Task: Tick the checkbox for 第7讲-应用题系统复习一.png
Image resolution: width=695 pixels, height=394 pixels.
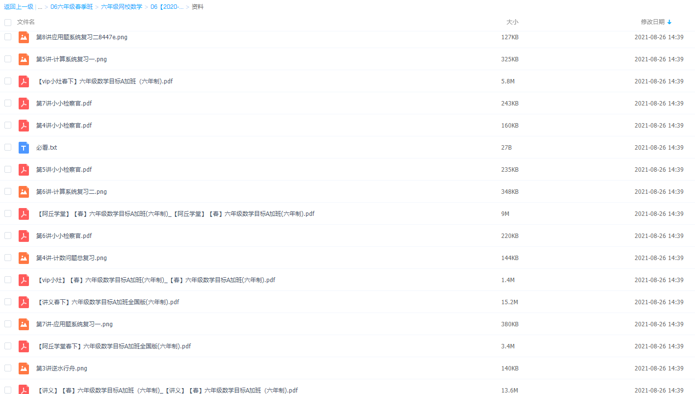Action: coord(8,324)
